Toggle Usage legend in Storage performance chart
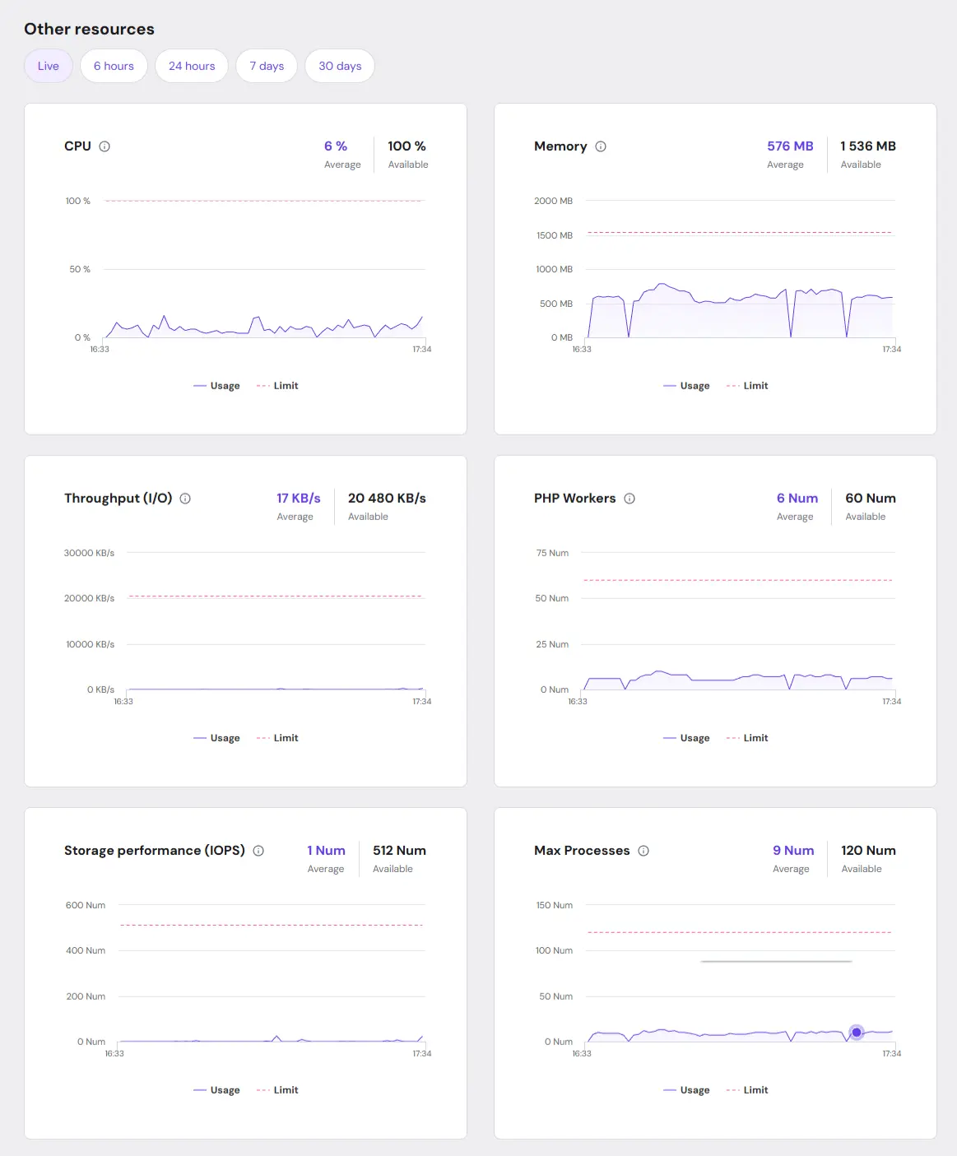 click(x=217, y=1090)
